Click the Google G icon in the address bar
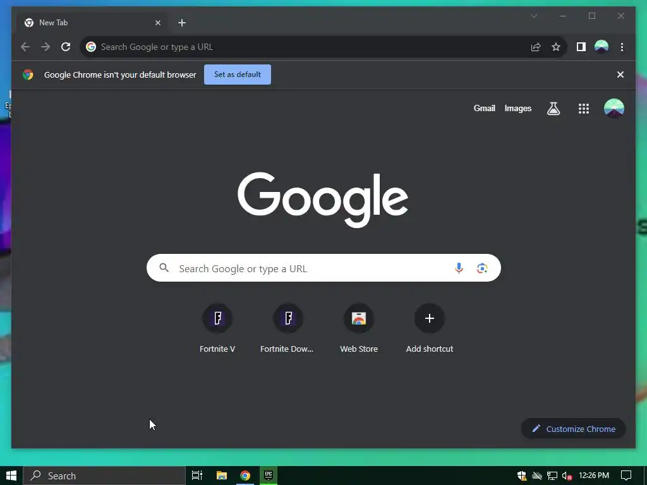 tap(91, 47)
